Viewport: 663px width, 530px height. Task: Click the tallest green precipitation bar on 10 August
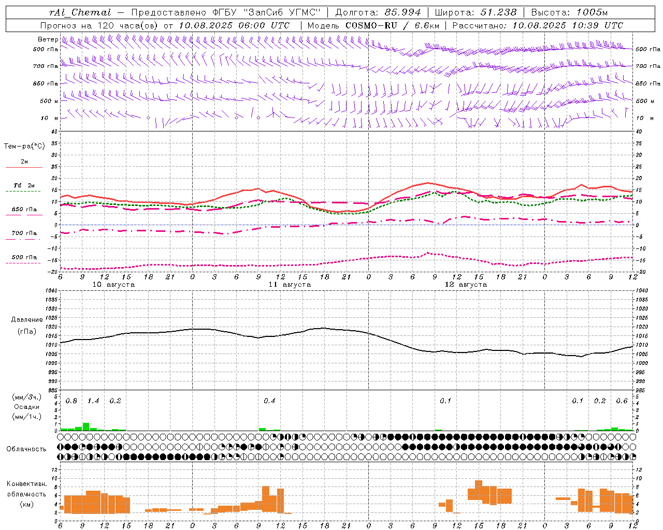[86, 426]
